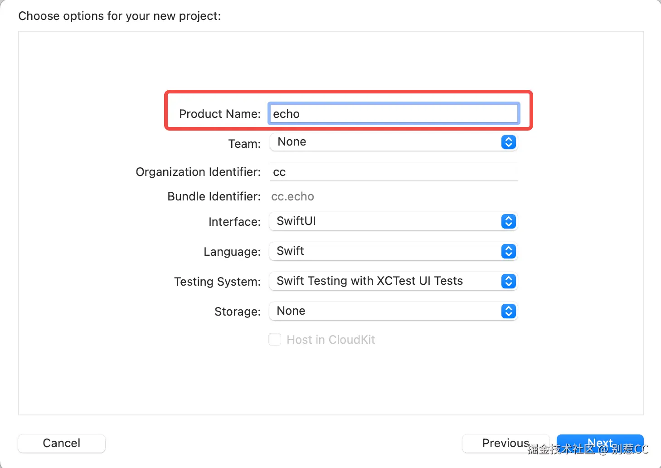The height and width of the screenshot is (468, 661).
Task: Click the blue chevron arrows of Team popup
Action: 508,142
